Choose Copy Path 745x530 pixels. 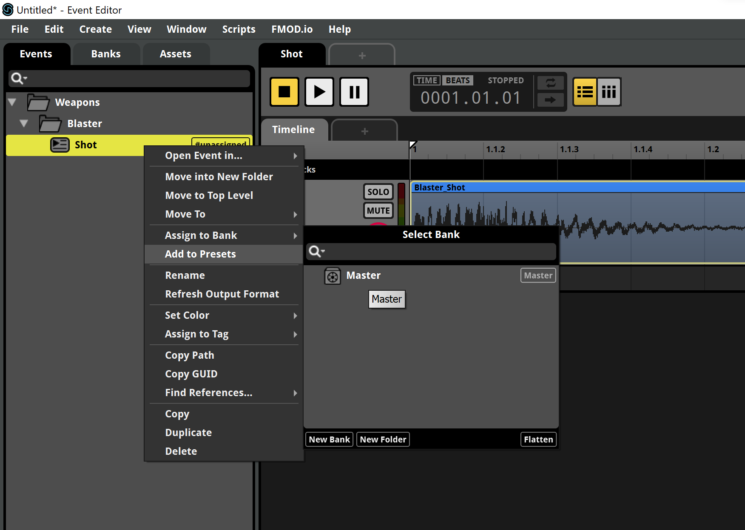pos(224,355)
